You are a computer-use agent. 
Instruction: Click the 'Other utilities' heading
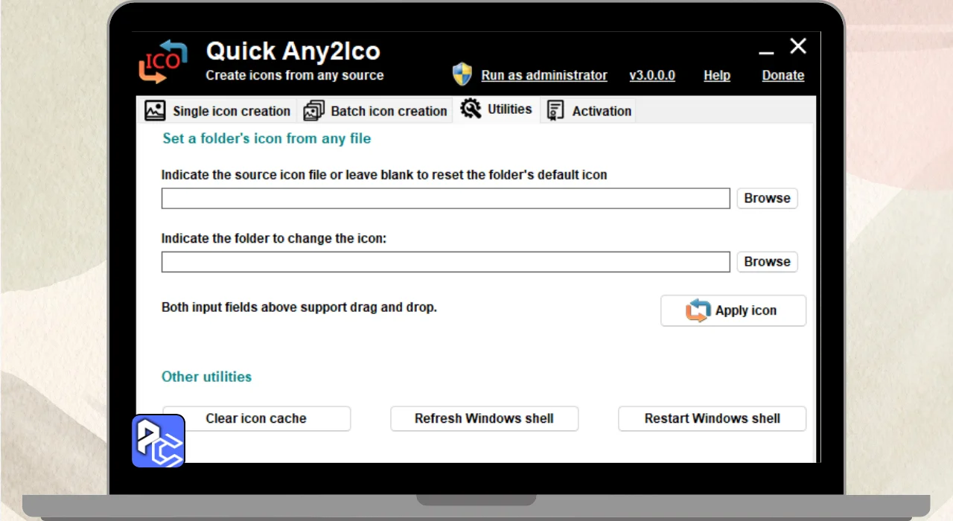[206, 377]
